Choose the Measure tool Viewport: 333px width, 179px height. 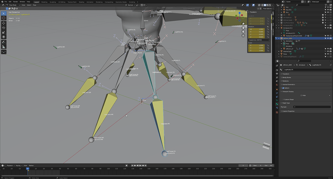click(4, 47)
